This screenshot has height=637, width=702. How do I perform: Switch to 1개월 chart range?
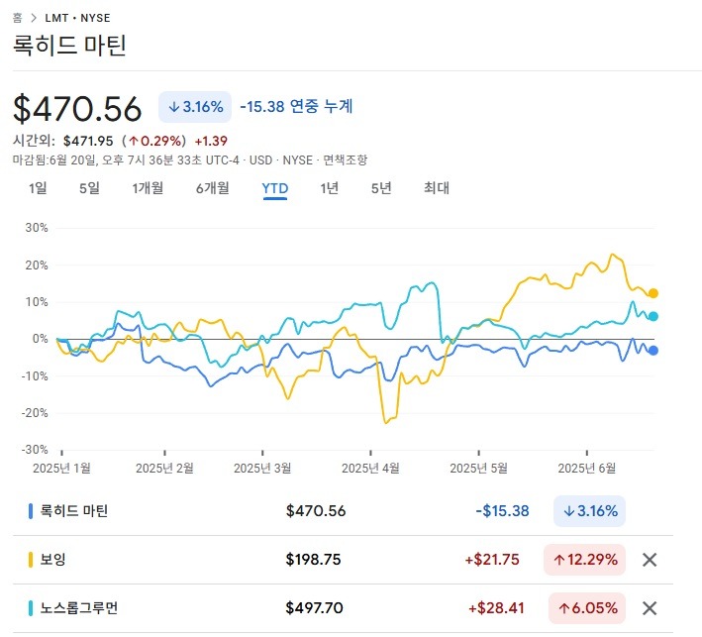148,188
